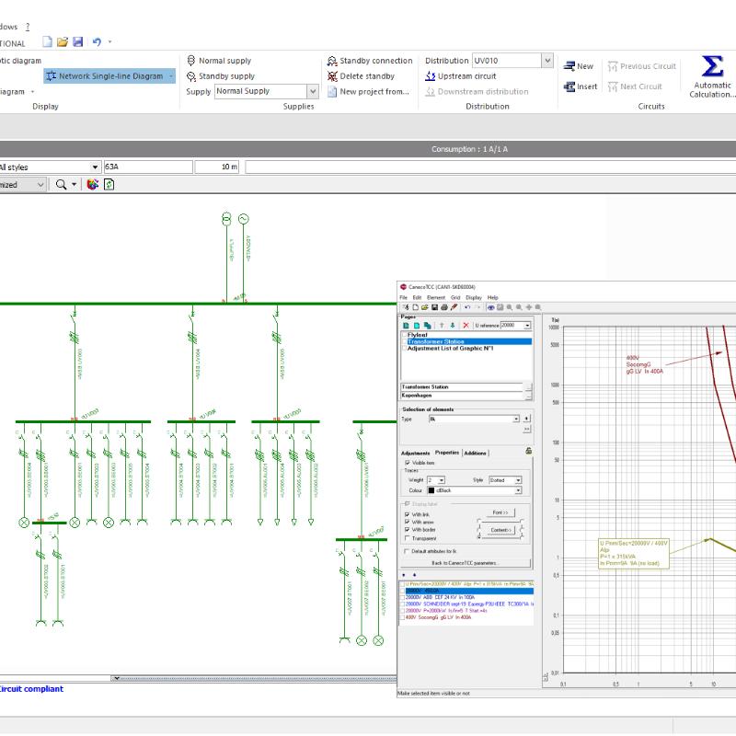Open the CanecoTCC File menu

[x=404, y=297]
